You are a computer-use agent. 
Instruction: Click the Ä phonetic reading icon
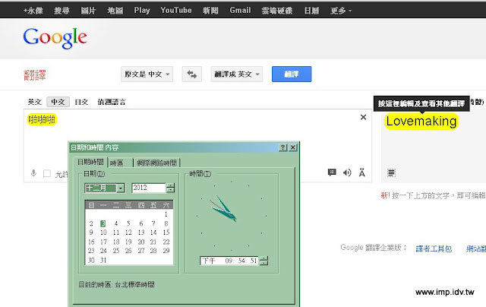(x=361, y=172)
